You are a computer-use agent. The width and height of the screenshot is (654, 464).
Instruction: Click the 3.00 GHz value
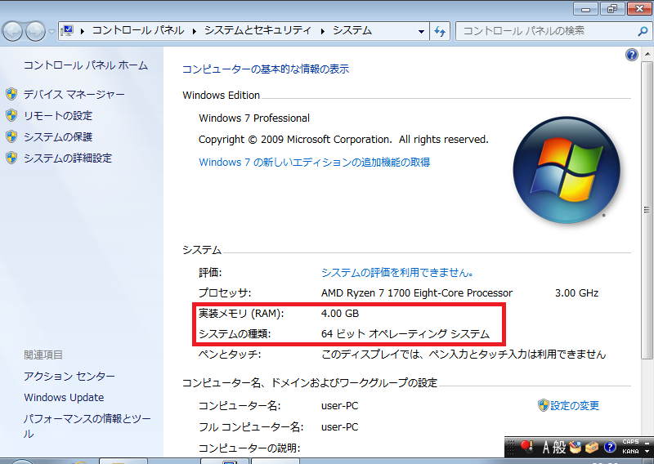coord(576,293)
